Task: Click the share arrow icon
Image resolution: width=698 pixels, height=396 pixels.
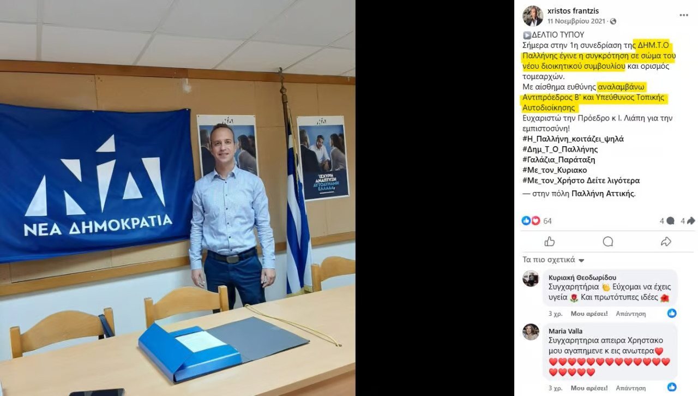Action: point(666,242)
